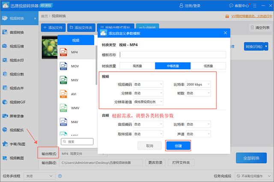Viewport: 274px width, 182px height.
Task: Focus the format 搜索 box
Action: click(77, 141)
